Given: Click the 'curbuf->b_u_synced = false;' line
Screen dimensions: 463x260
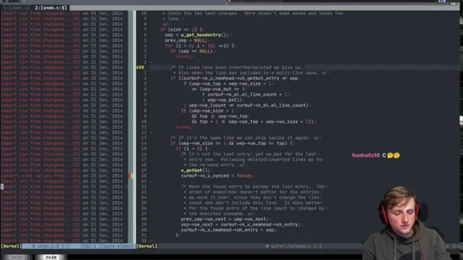Looking at the screenshot, I should tap(216, 175).
